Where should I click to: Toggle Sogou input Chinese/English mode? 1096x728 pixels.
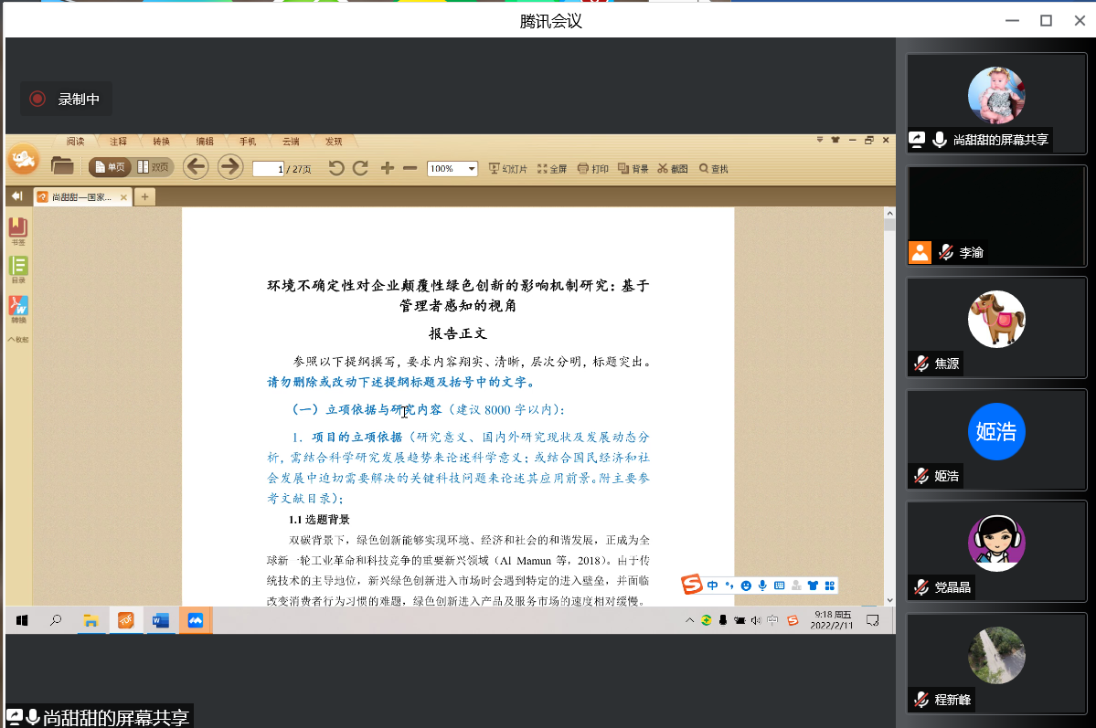pos(713,586)
